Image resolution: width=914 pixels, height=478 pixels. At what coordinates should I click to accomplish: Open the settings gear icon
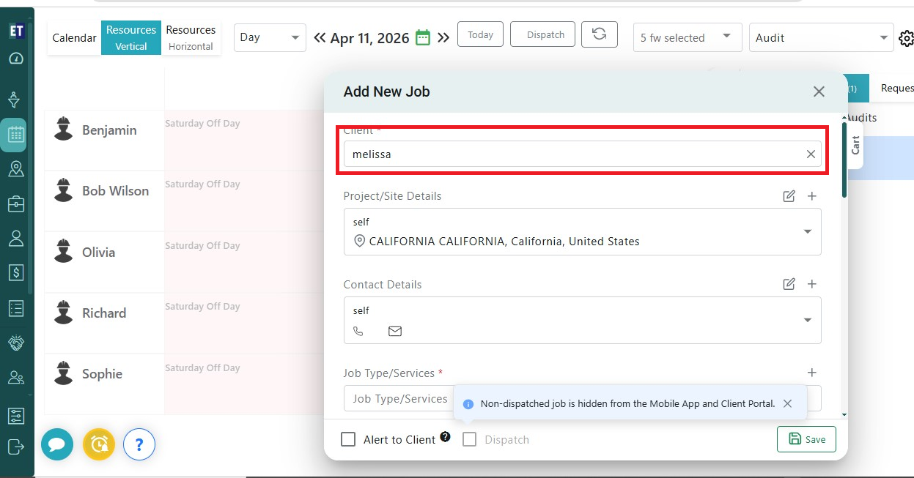click(906, 38)
